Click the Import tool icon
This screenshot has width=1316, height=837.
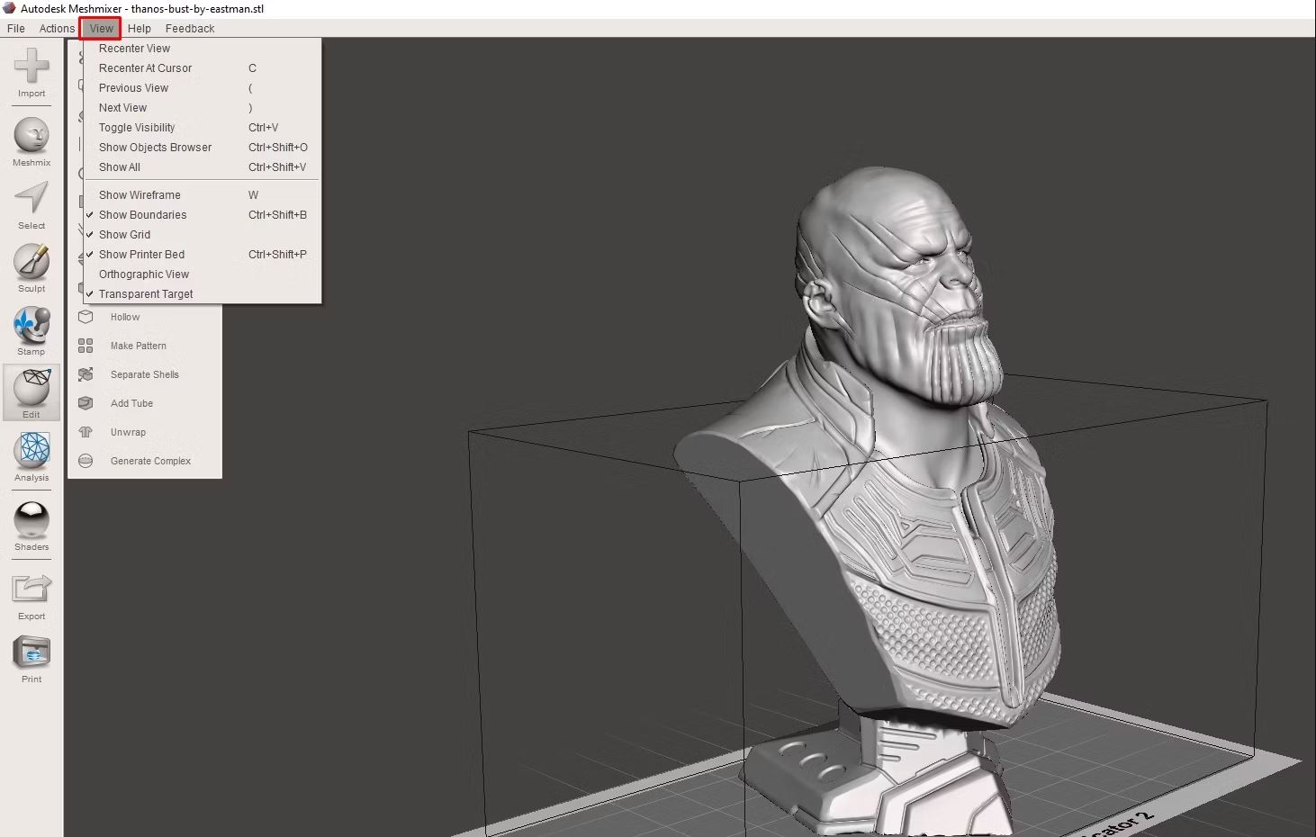click(32, 66)
